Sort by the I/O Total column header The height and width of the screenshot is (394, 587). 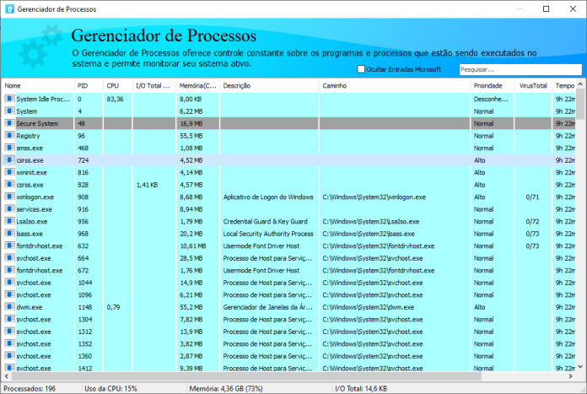[154, 86]
